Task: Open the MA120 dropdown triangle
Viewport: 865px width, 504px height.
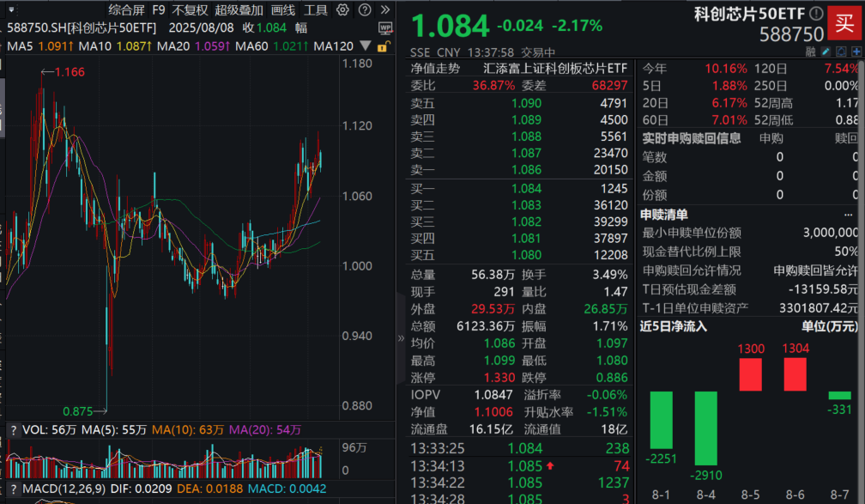Action: click(365, 45)
